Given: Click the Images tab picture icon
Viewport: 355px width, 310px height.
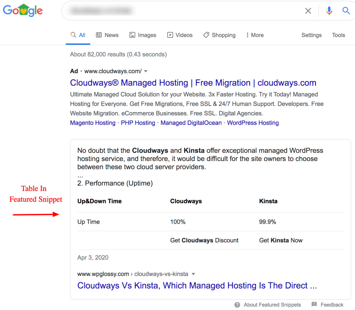Looking at the screenshot, I should (132, 35).
